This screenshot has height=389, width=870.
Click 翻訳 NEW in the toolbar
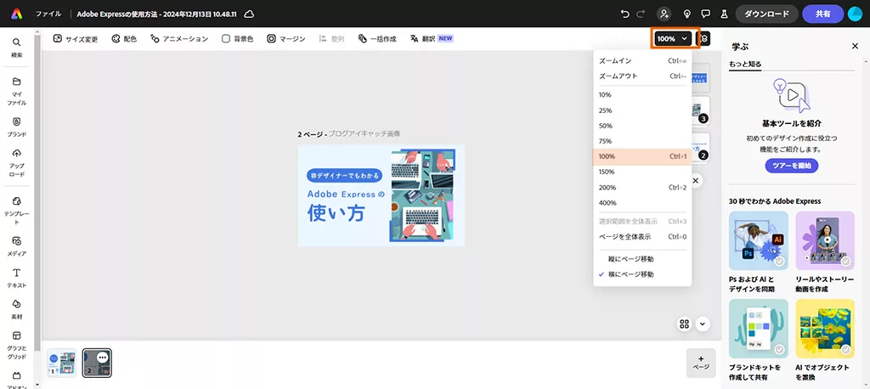[432, 39]
